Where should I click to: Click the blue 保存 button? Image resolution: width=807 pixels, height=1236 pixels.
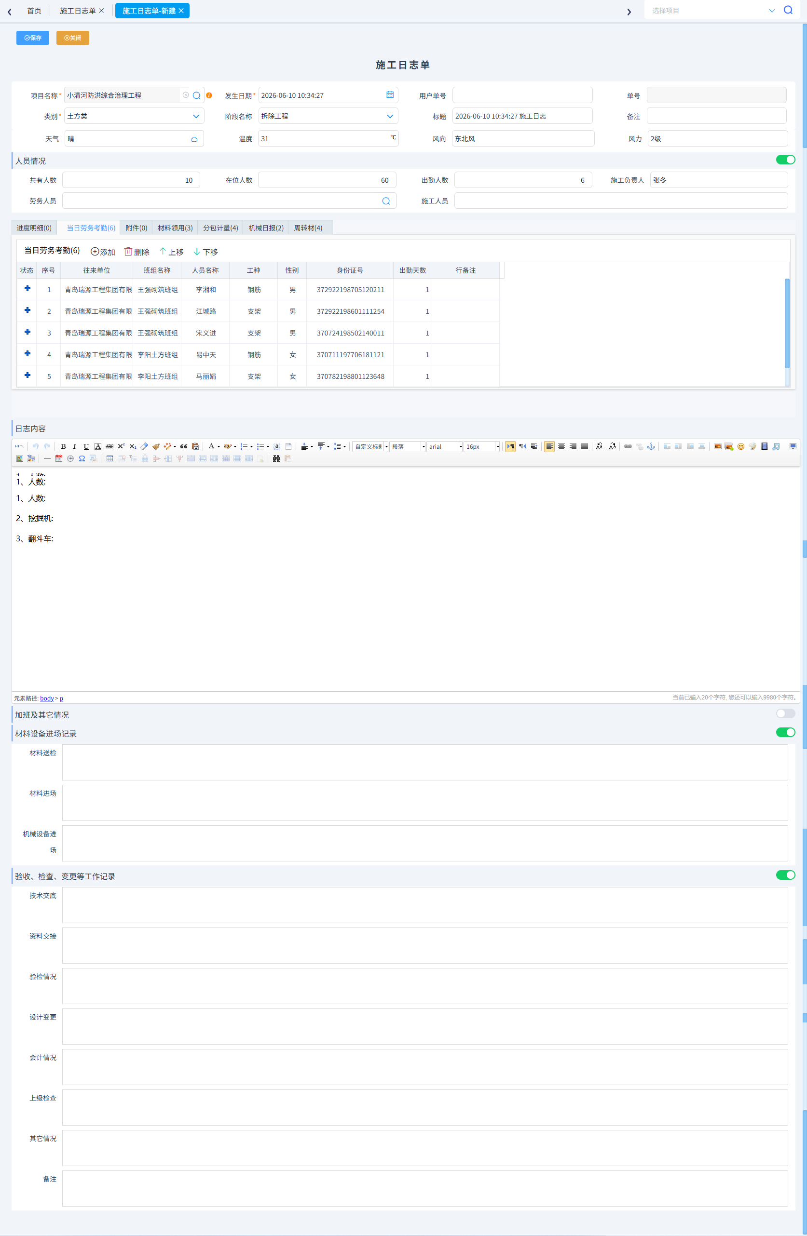pyautogui.click(x=33, y=38)
